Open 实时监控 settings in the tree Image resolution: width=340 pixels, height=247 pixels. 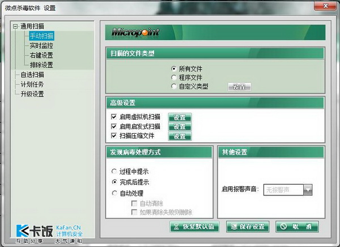[x=41, y=45]
